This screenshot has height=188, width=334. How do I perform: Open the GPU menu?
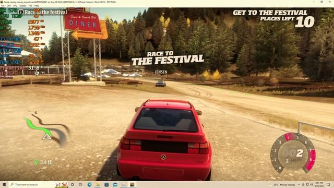pyautogui.click(x=15, y=6)
